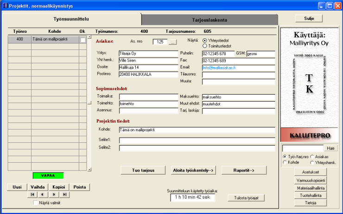This screenshot has height=214, width=343.
Task: Click project list scrollbar up arrow
Action: coord(89,37)
